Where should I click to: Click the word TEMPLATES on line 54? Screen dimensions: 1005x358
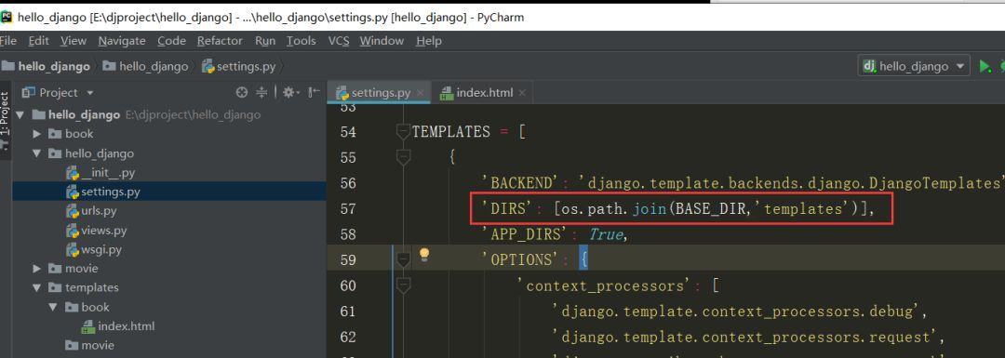[x=451, y=132]
